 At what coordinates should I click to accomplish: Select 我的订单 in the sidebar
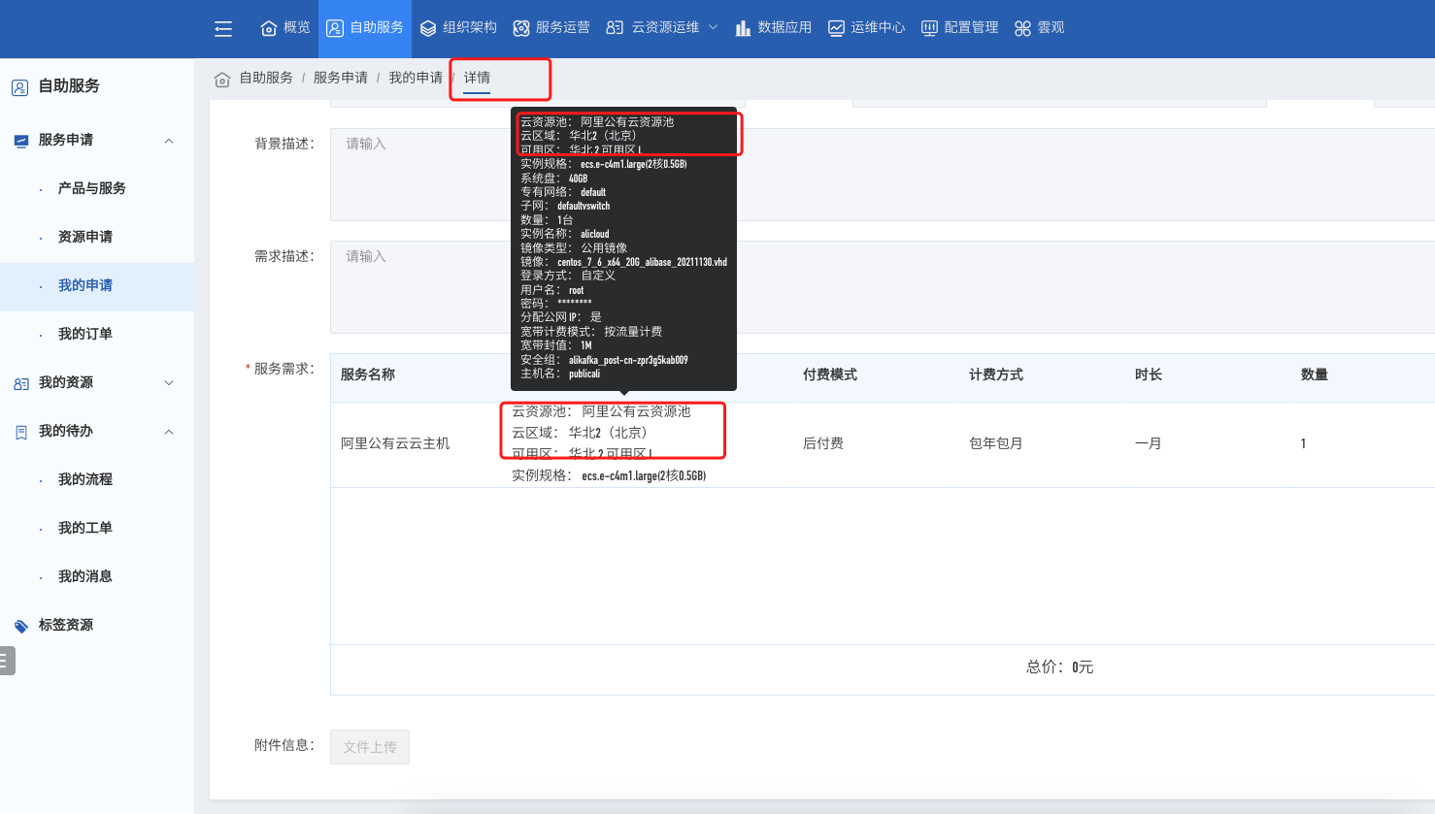[85, 334]
